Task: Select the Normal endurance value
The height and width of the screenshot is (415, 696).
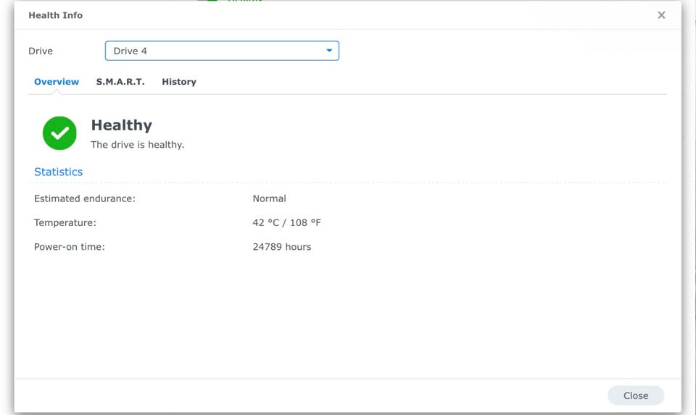Action: (x=269, y=198)
